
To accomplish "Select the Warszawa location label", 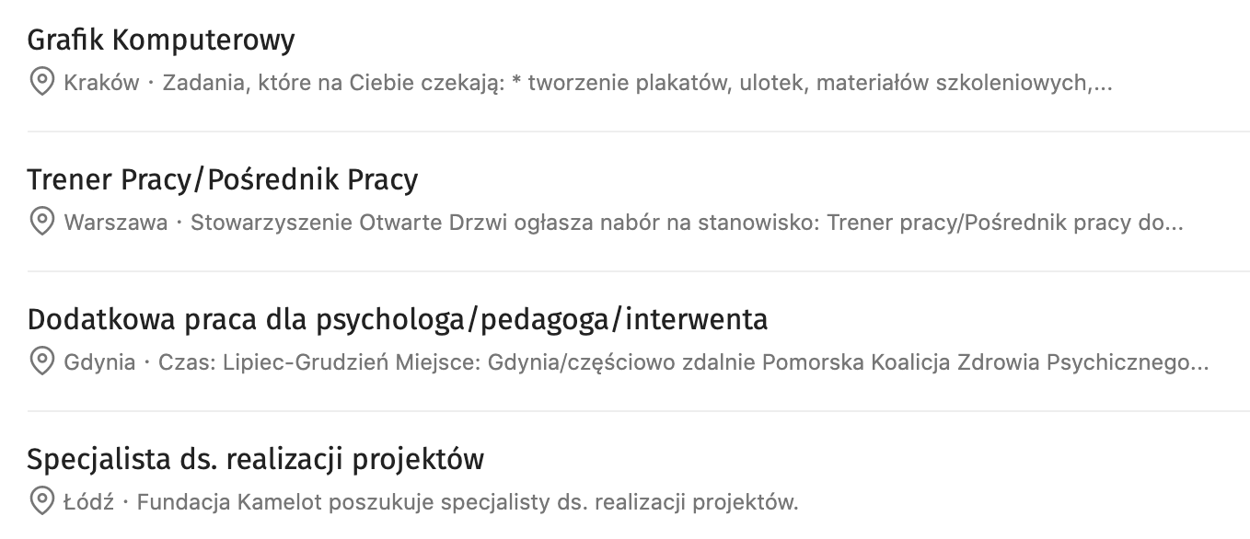I will pyautogui.click(x=116, y=224).
